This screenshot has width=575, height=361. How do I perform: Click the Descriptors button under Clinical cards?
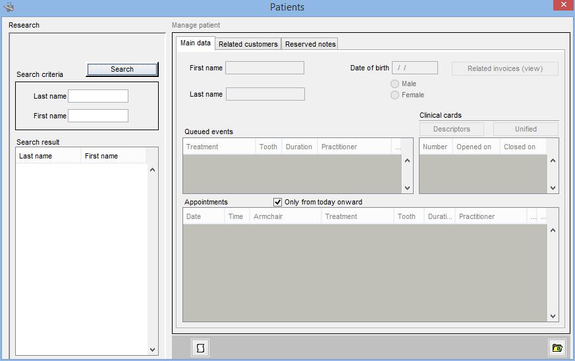pos(451,129)
